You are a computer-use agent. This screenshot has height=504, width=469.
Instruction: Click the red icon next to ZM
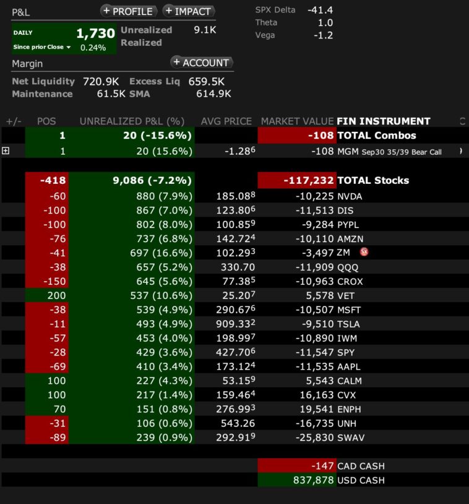click(x=364, y=252)
